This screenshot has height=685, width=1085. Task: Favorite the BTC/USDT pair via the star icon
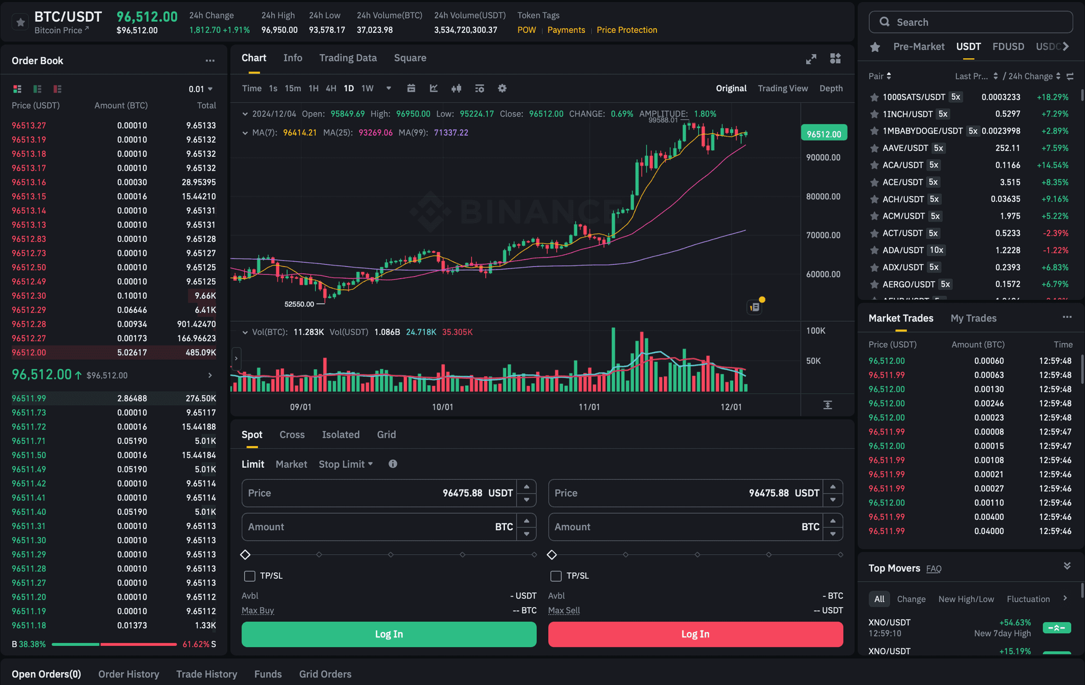(x=20, y=22)
